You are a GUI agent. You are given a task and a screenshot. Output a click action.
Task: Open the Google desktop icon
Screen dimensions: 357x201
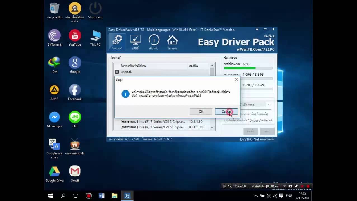pos(75,65)
